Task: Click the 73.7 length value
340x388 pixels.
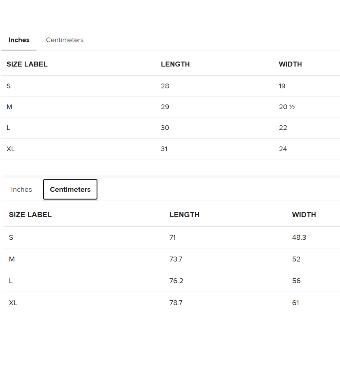Action: [x=176, y=259]
